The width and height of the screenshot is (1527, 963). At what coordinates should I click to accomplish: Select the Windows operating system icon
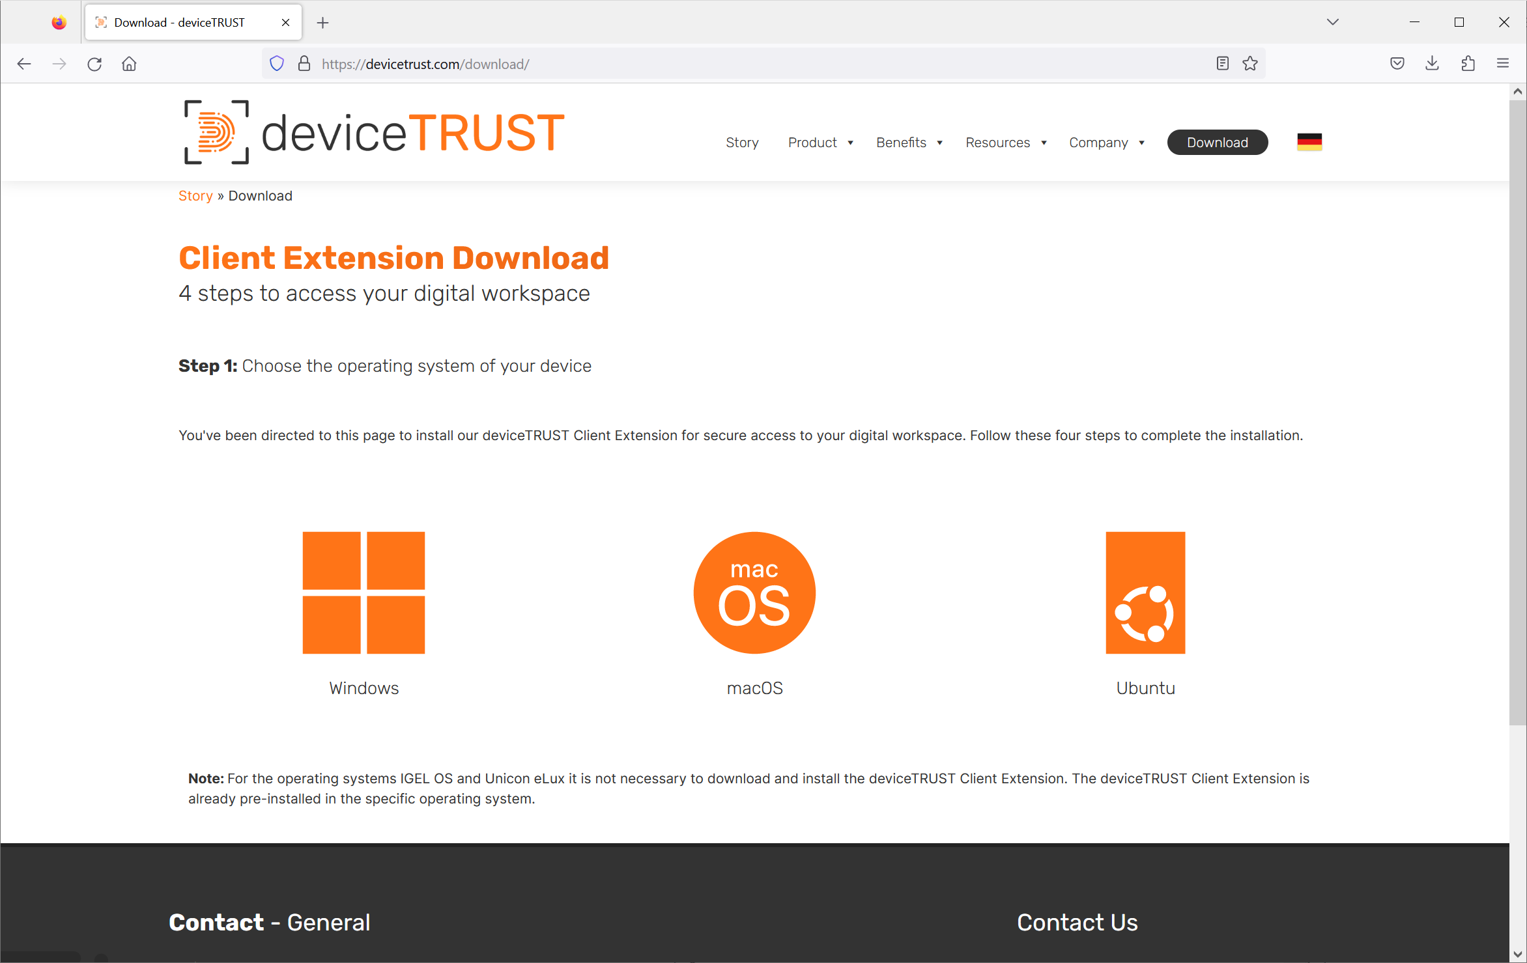[364, 592]
